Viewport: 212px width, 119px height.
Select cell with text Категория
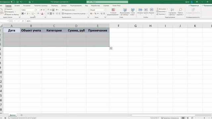coord(54,30)
